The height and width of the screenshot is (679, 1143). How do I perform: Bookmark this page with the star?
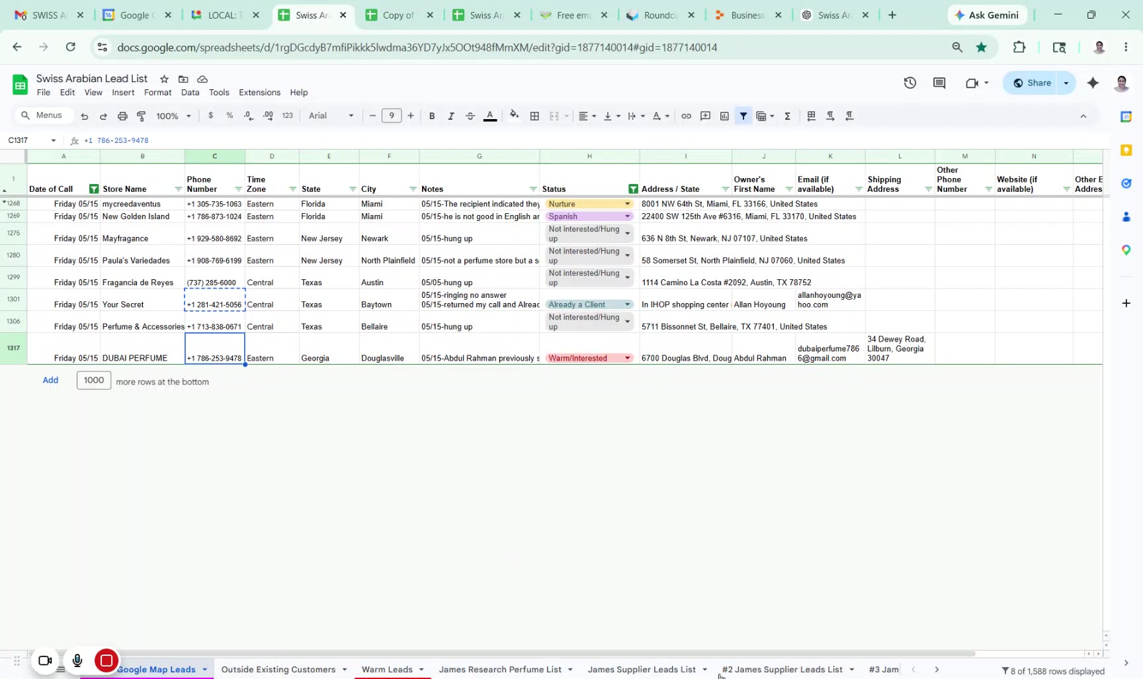click(x=982, y=47)
